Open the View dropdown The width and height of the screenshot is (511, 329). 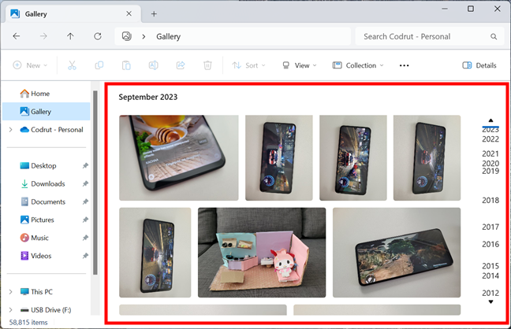pos(299,65)
